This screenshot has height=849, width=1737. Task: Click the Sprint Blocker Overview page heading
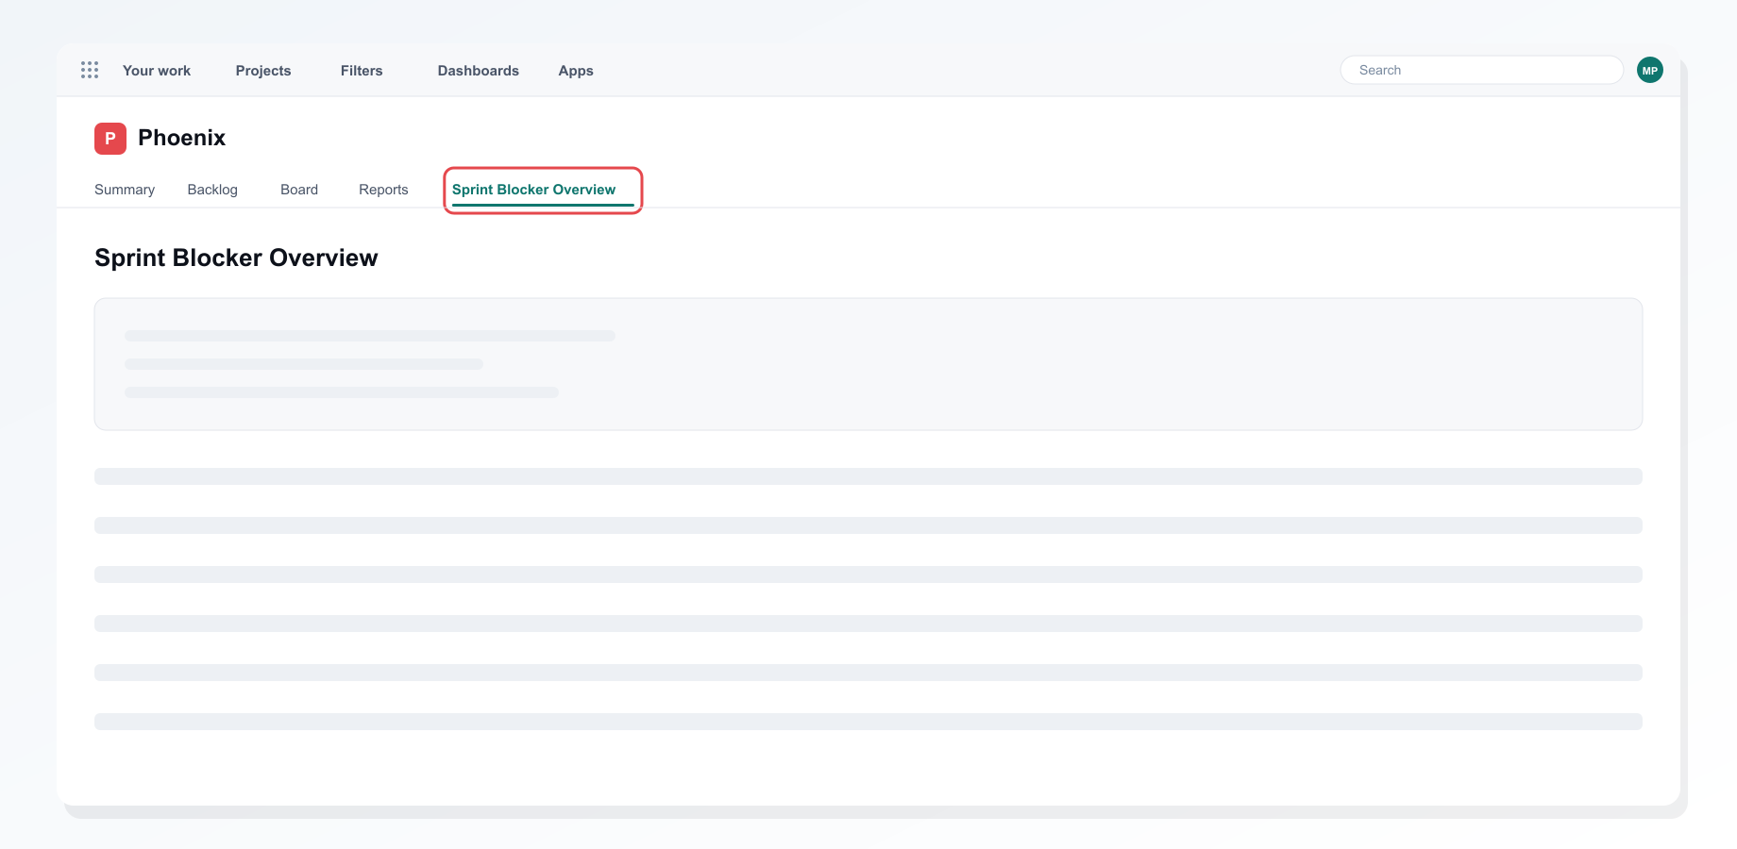click(236, 258)
